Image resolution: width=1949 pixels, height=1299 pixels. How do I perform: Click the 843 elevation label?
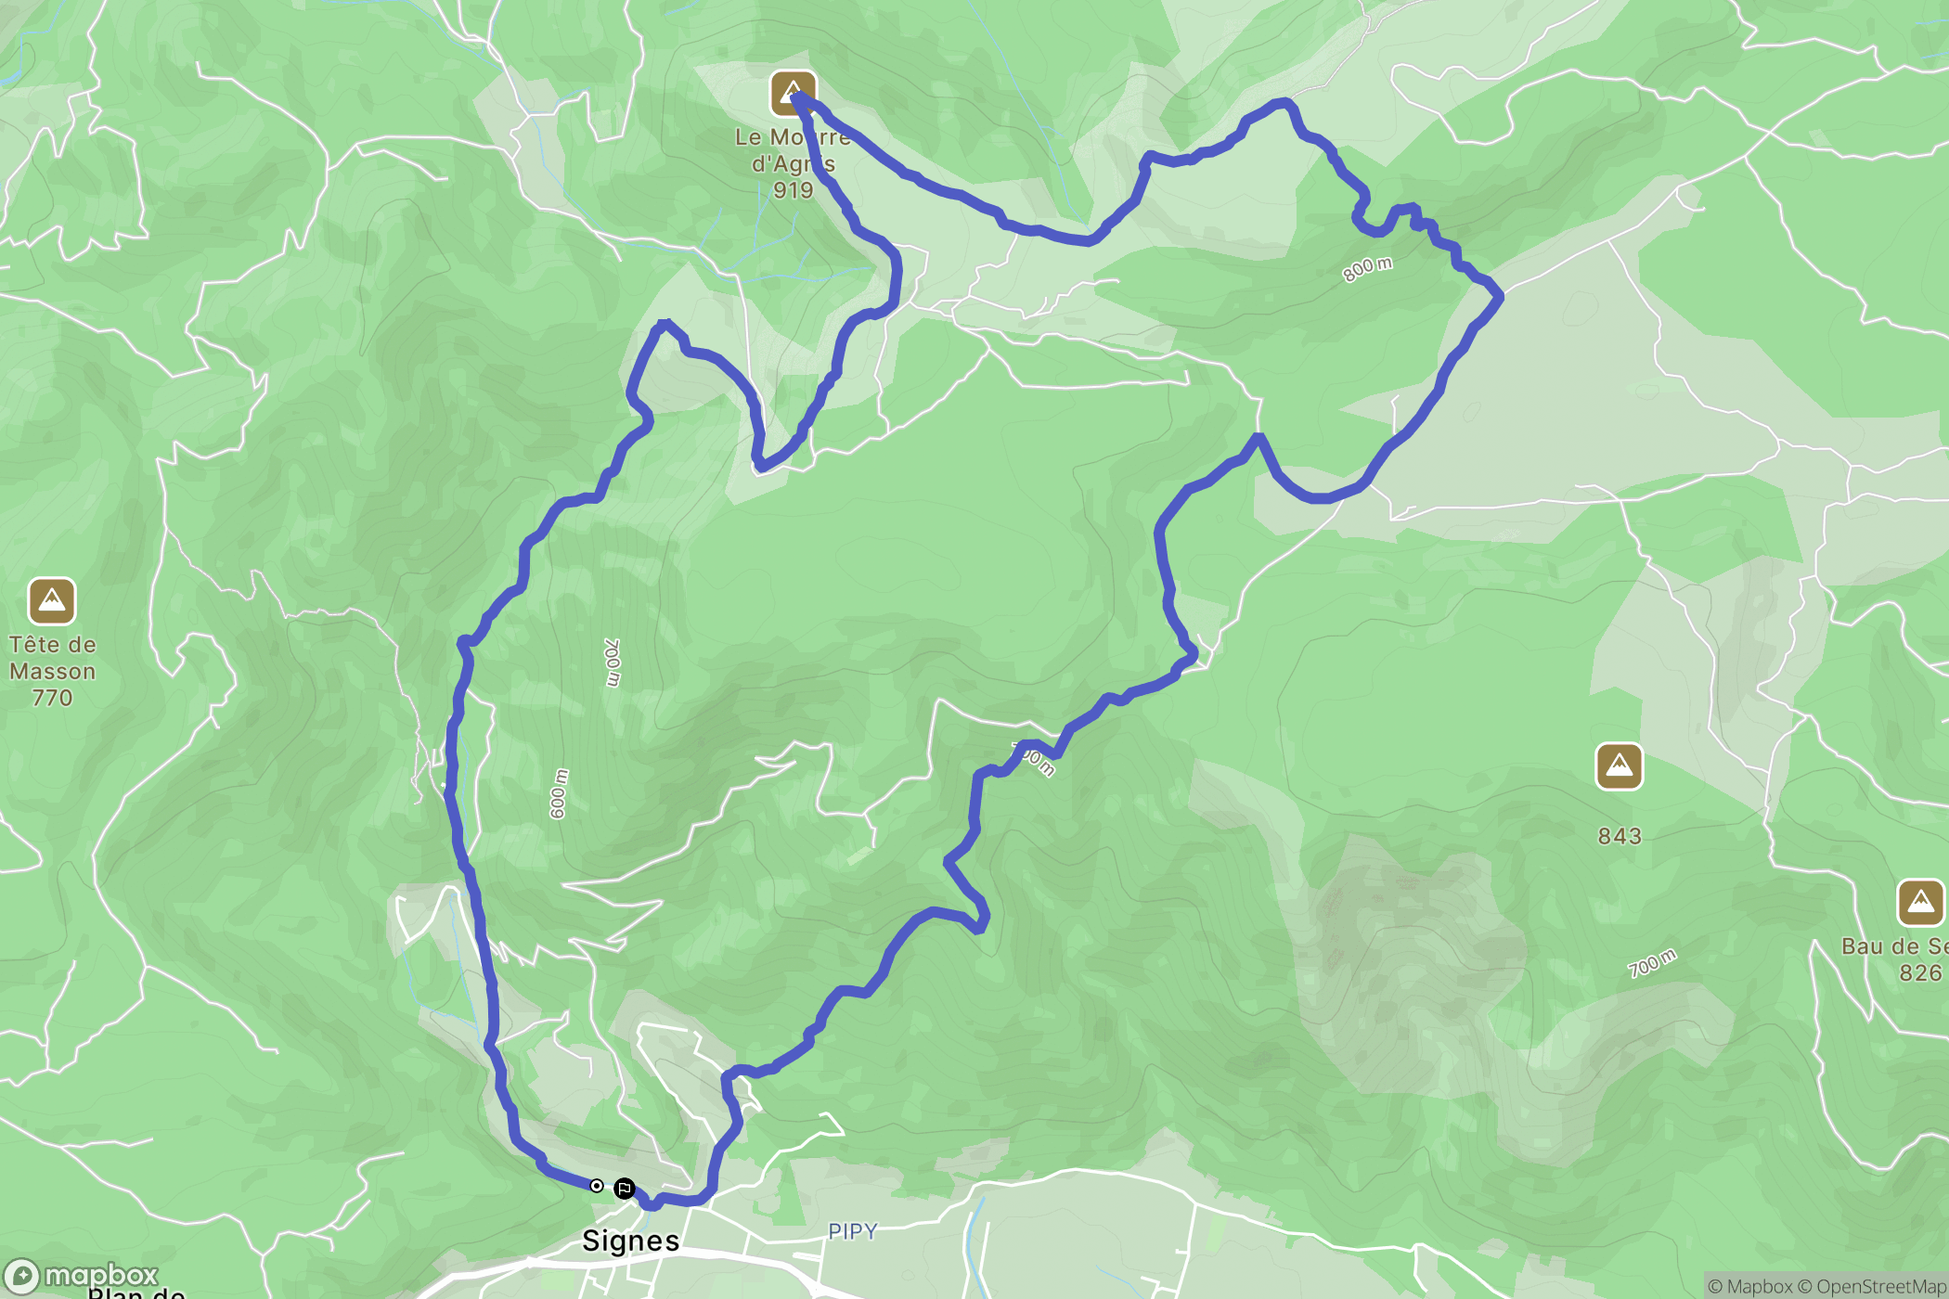(x=1620, y=836)
